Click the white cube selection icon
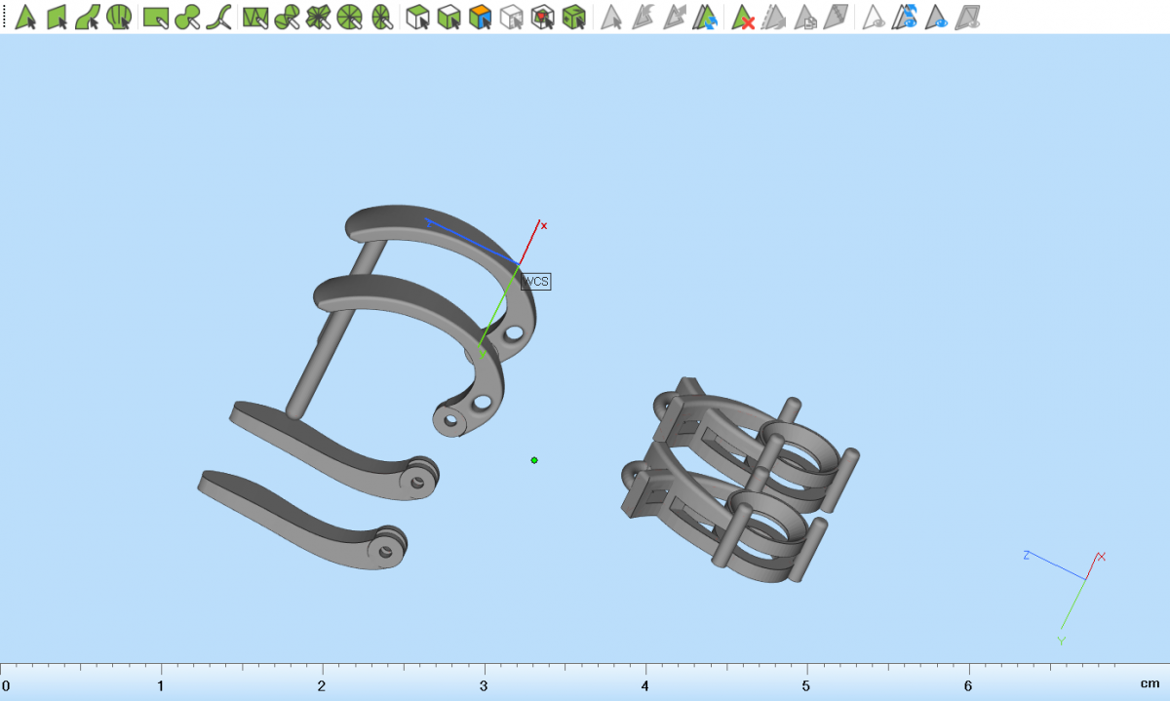This screenshot has width=1170, height=701. click(x=511, y=17)
